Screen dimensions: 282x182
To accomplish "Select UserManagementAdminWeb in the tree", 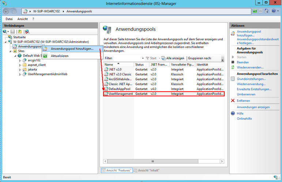I will pos(48,74).
